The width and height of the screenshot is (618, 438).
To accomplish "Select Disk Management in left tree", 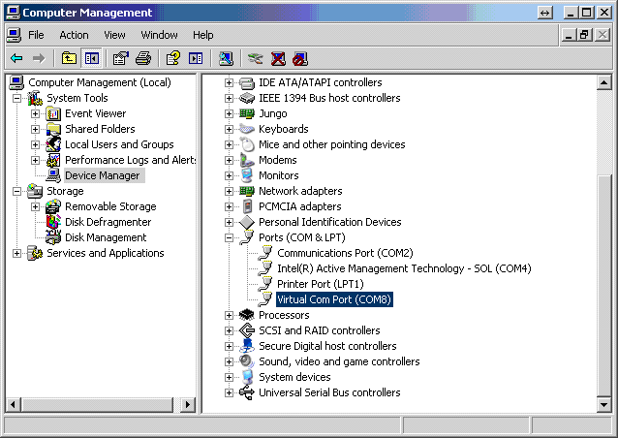I will tap(105, 237).
